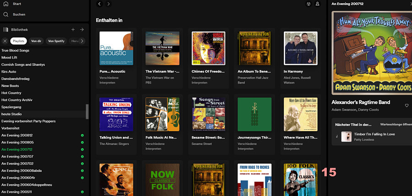Click Warteschlange öffnen link
This screenshot has width=412, height=196.
[395, 124]
